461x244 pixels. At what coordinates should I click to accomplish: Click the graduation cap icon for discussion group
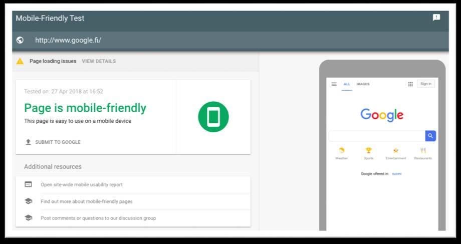[28, 218]
